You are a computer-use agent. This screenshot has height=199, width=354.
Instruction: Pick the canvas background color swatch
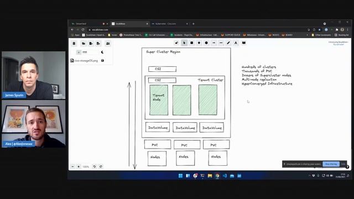[79, 52]
